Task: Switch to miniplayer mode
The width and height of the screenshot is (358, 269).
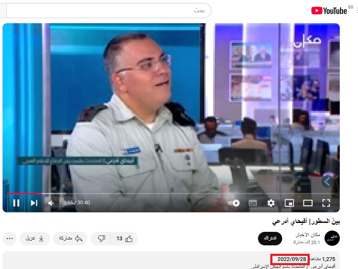Action: pos(289,203)
